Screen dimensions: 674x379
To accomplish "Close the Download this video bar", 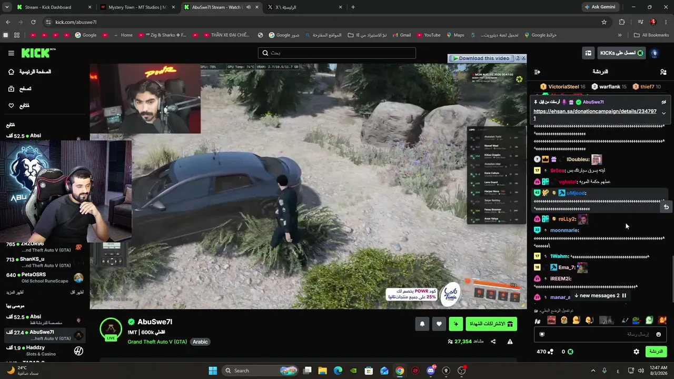I will 523,58.
